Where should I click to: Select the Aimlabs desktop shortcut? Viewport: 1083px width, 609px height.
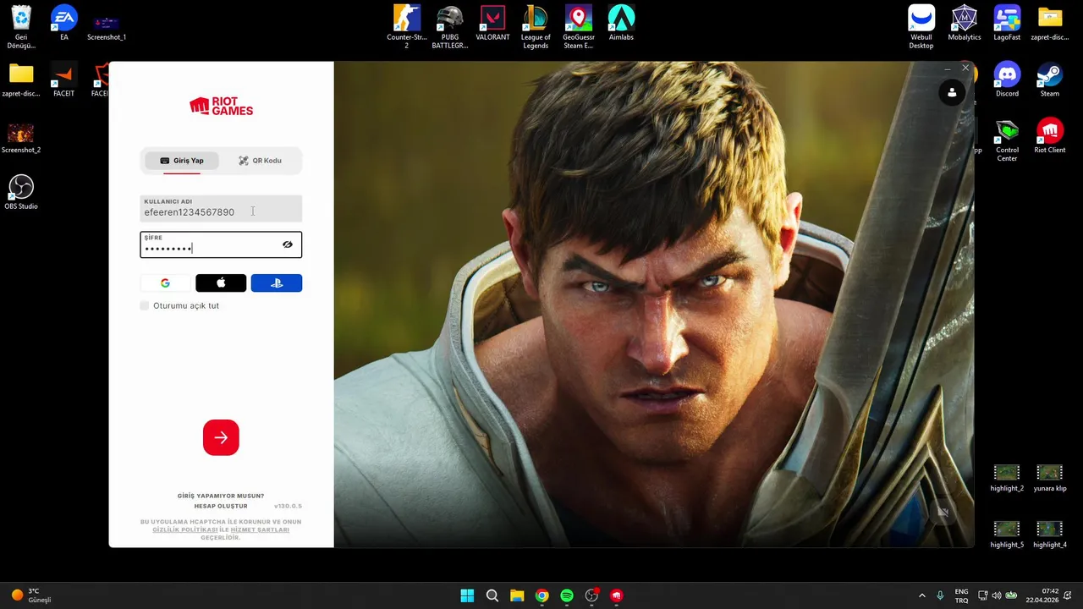621,24
